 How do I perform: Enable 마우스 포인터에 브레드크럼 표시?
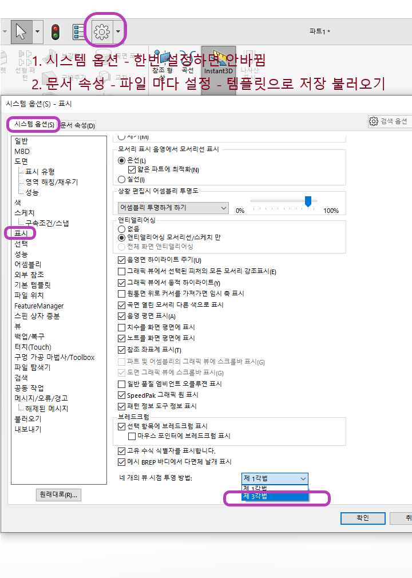[x=132, y=436]
